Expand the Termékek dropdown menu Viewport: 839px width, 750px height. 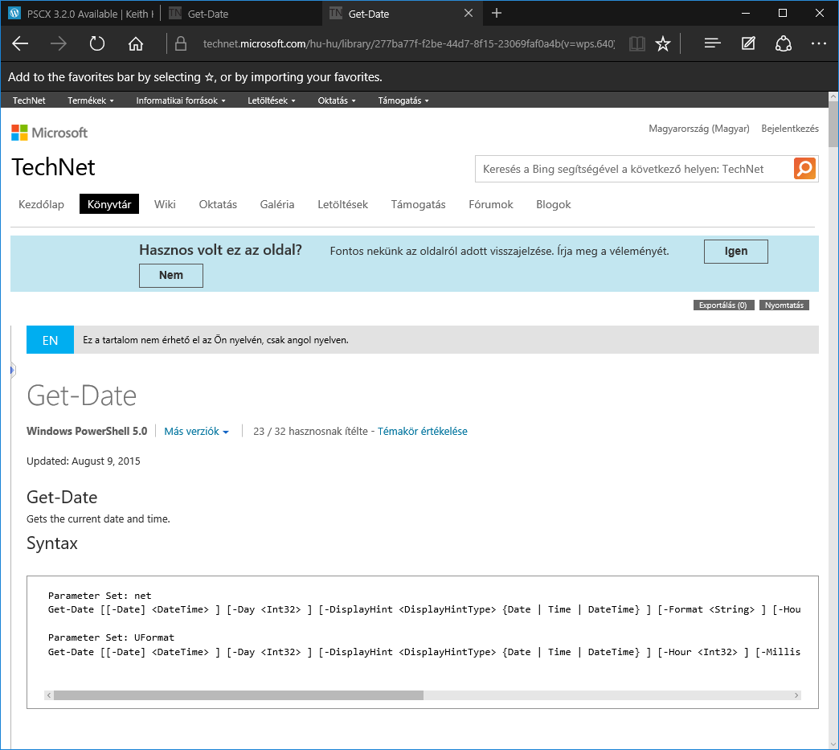pos(90,100)
